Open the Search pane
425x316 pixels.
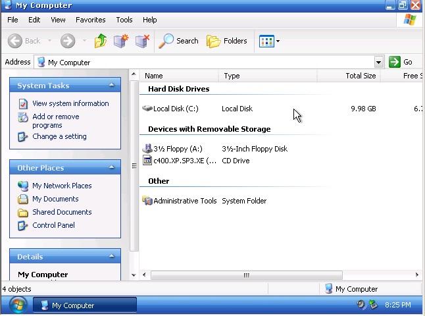click(x=178, y=41)
